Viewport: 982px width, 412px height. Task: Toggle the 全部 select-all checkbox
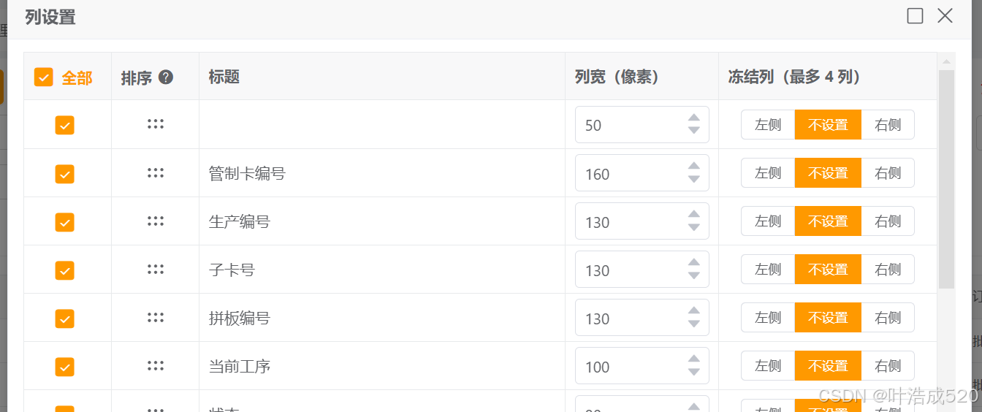tap(44, 77)
